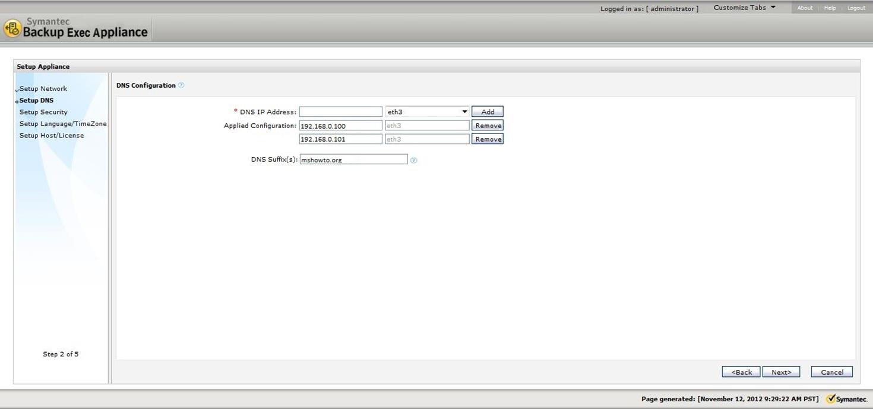This screenshot has width=873, height=409.
Task: Click the disabled eth3 field beside 192.168.0.100
Action: [427, 126]
